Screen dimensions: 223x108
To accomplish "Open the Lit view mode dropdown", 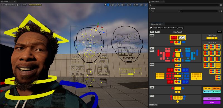I will (19, 5).
